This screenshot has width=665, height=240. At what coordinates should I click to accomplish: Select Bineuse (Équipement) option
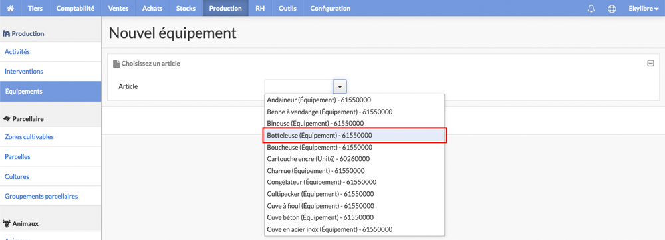[354, 124]
